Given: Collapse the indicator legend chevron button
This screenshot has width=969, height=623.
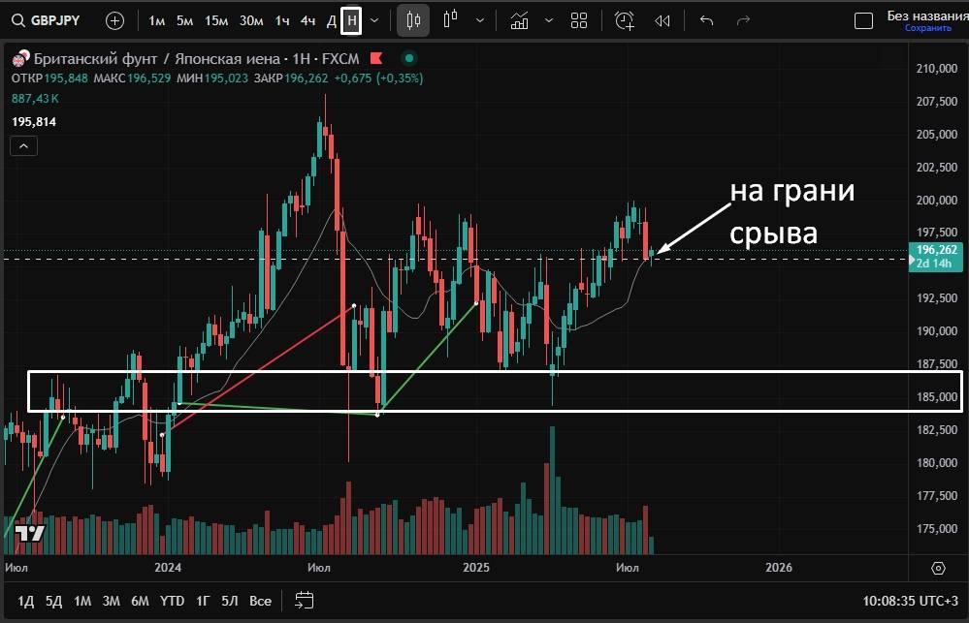Looking at the screenshot, I should [x=24, y=146].
